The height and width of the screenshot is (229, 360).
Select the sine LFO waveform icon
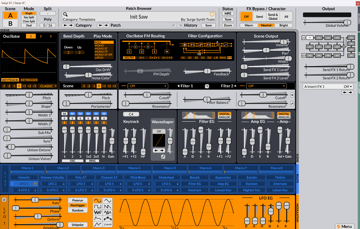coord(98,201)
